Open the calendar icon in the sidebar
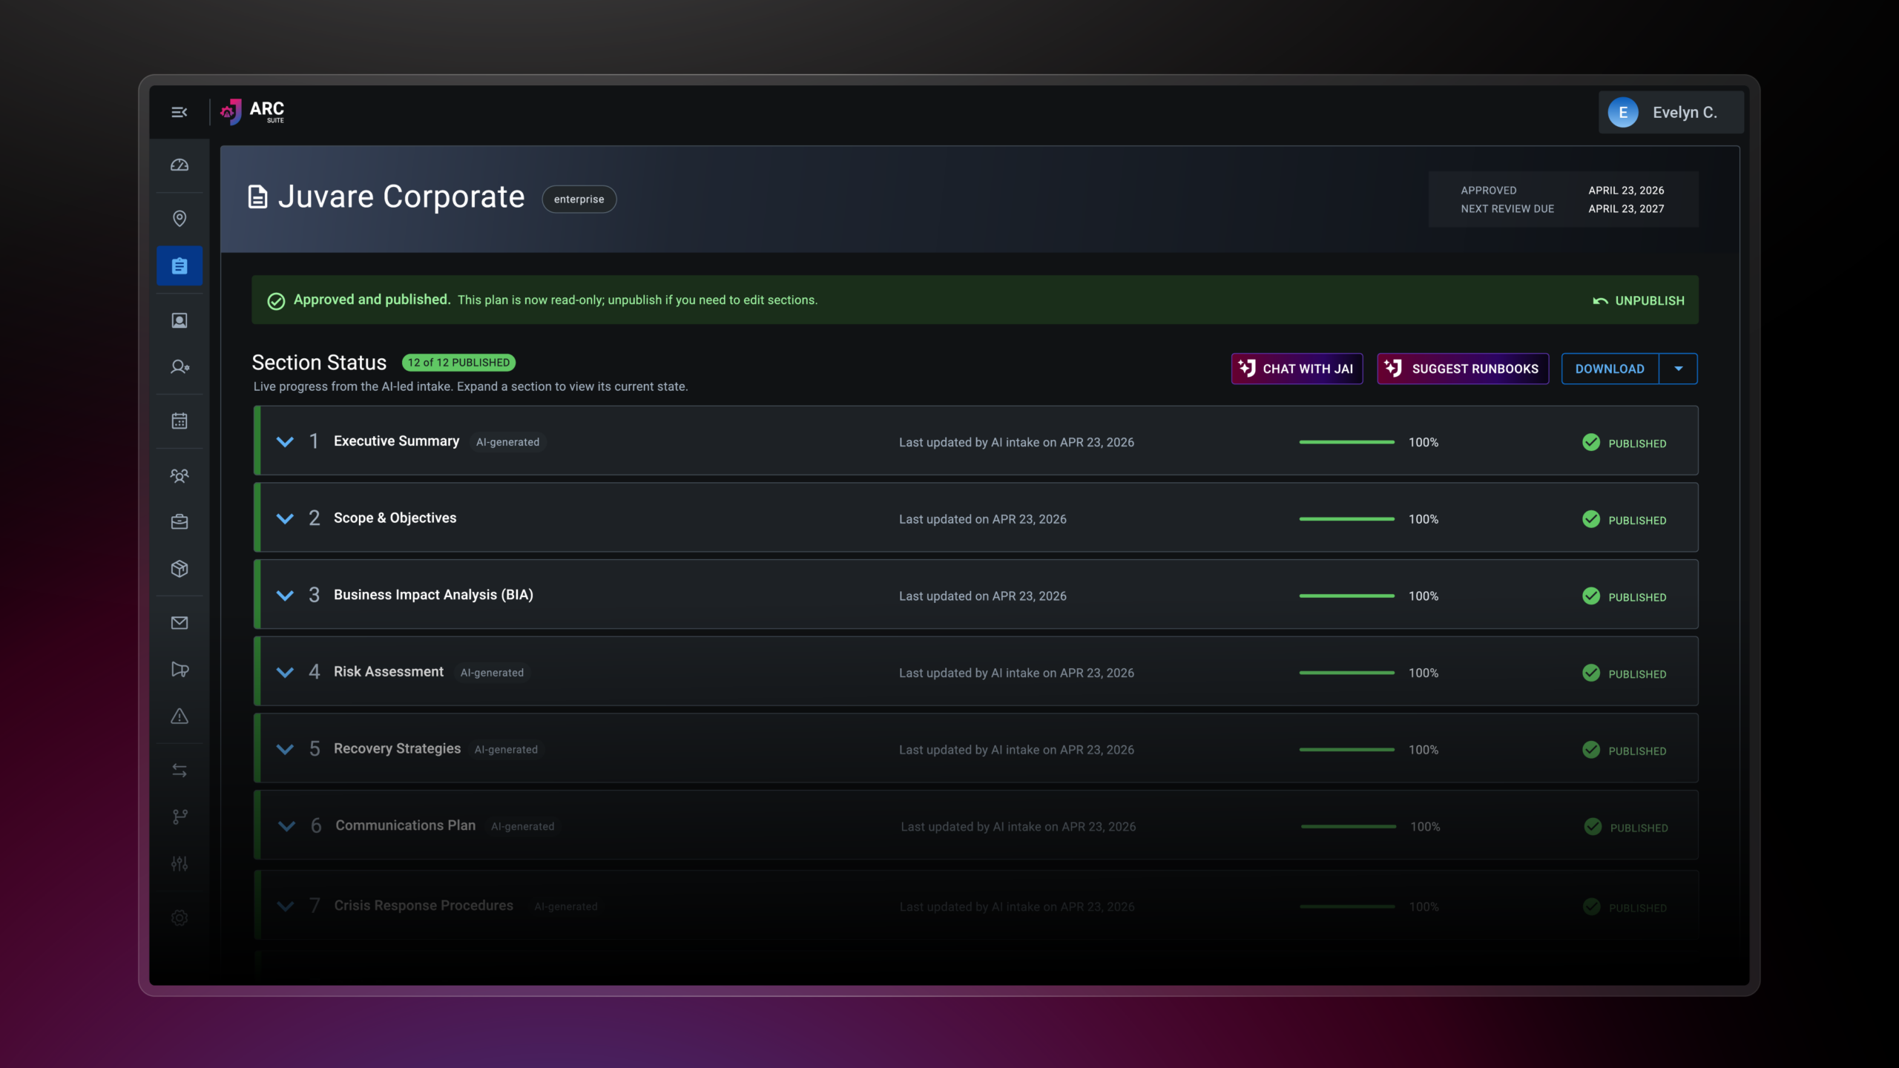This screenshot has width=1899, height=1068. pos(180,421)
